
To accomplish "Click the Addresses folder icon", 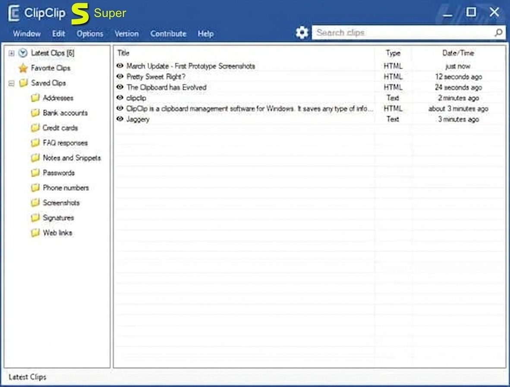I will 35,98.
